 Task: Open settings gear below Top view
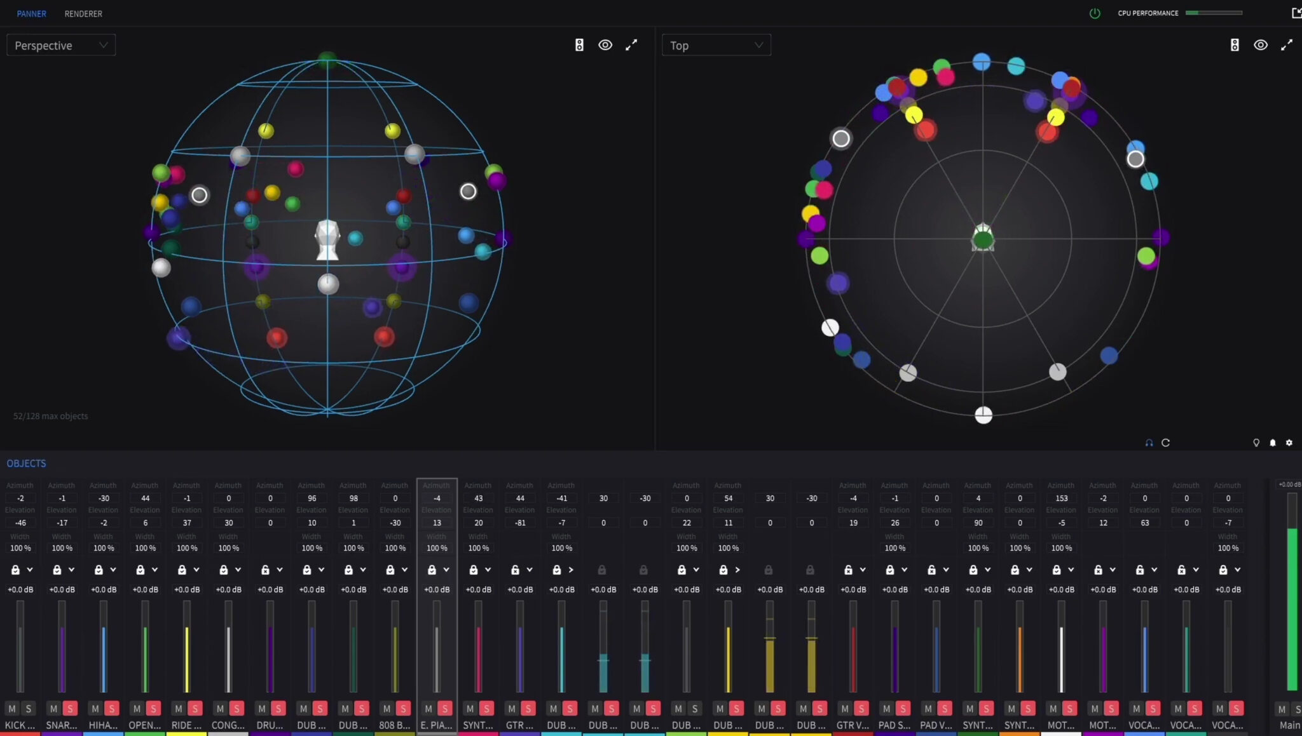pos(1289,443)
